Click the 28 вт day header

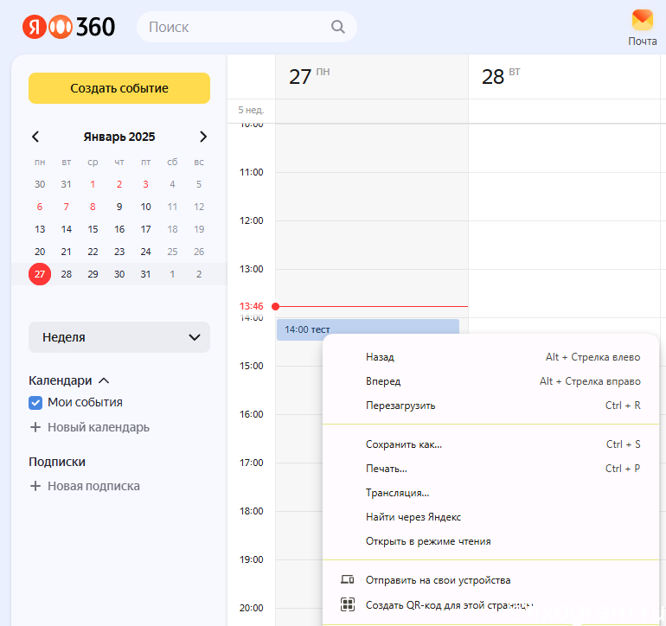click(x=564, y=77)
